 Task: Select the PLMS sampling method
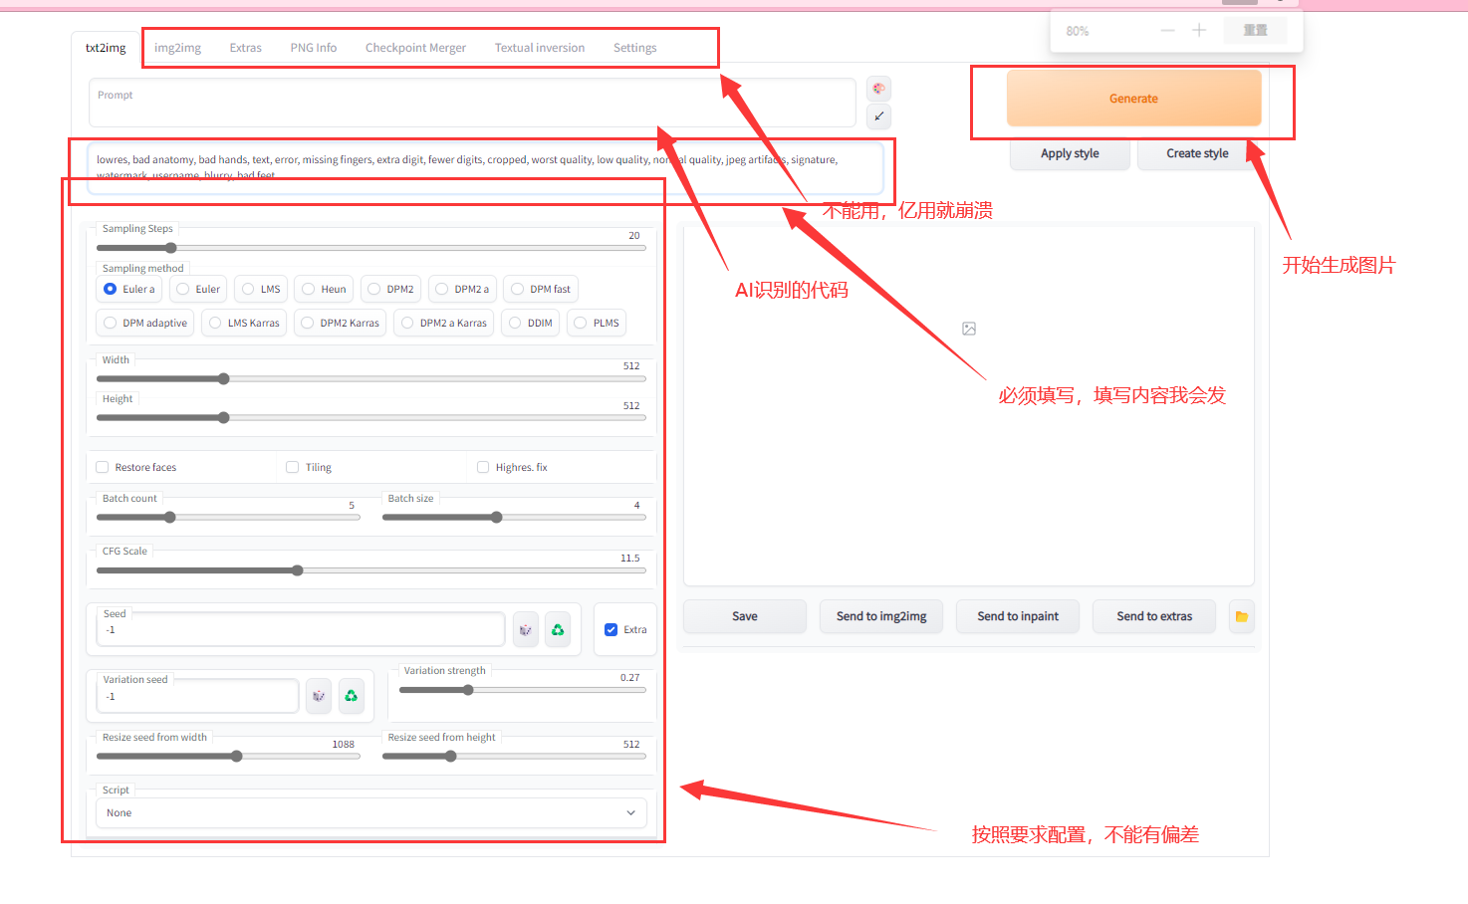coord(596,323)
